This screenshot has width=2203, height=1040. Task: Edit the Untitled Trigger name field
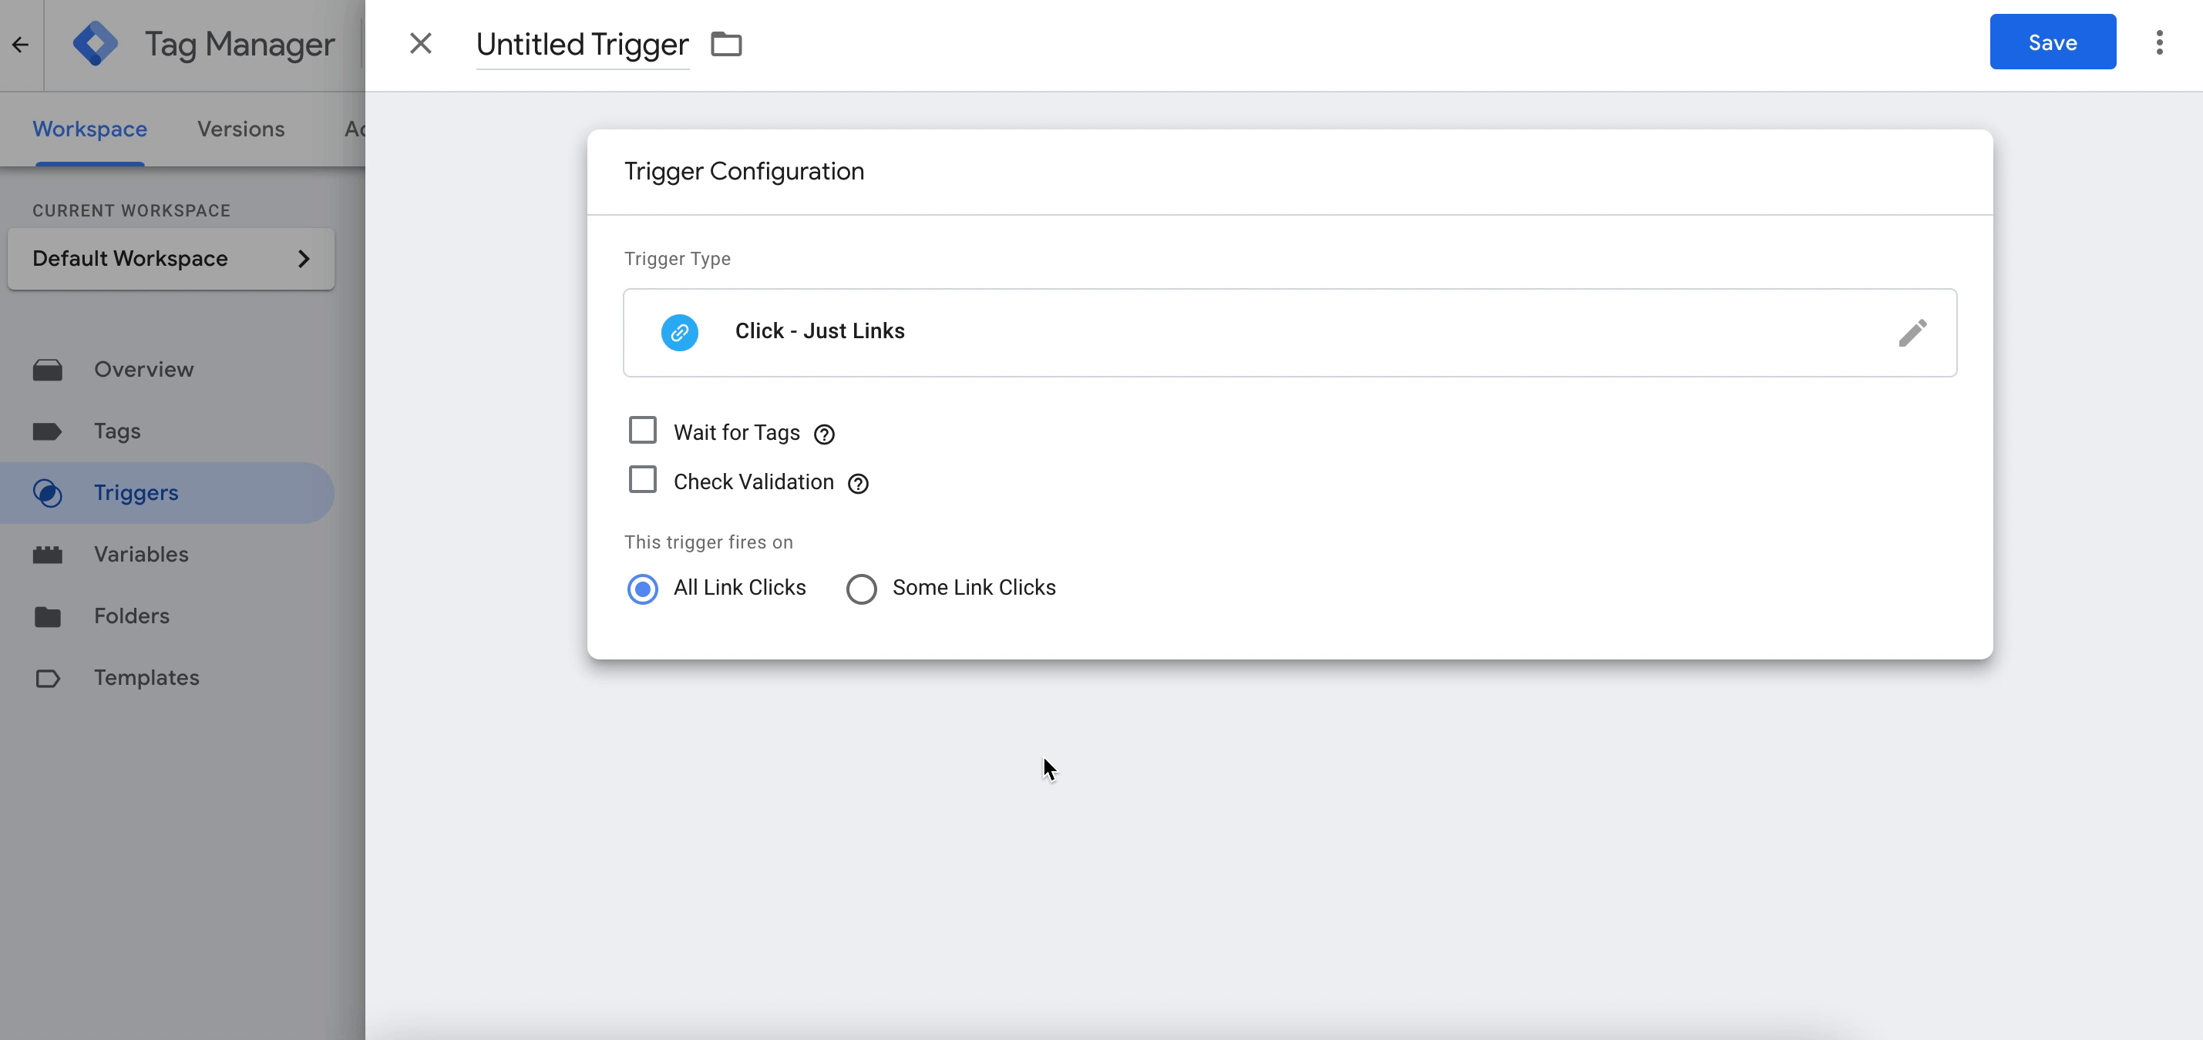(581, 45)
